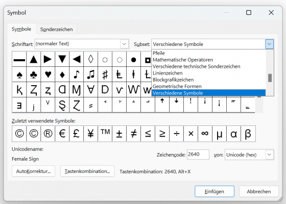The image size is (286, 204).
Task: Click the Subset list scrollbar thumb
Action: (270, 78)
